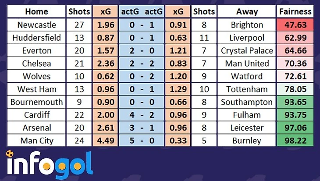Viewport: 320px width, 181px height.
Task: Click Burnley's 0.33 xG value
Action: click(179, 141)
